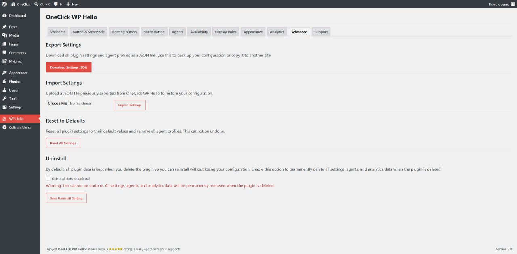This screenshot has height=254, width=517.
Task: Click the Reset All Settings button
Action: click(x=63, y=143)
